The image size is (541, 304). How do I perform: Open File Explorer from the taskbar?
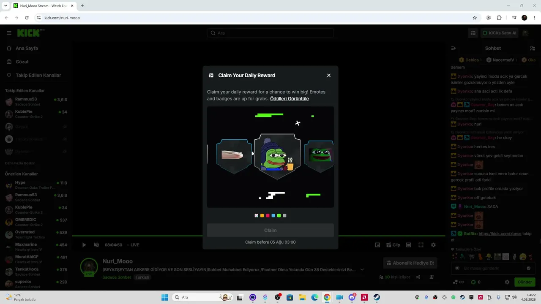tap(302, 297)
